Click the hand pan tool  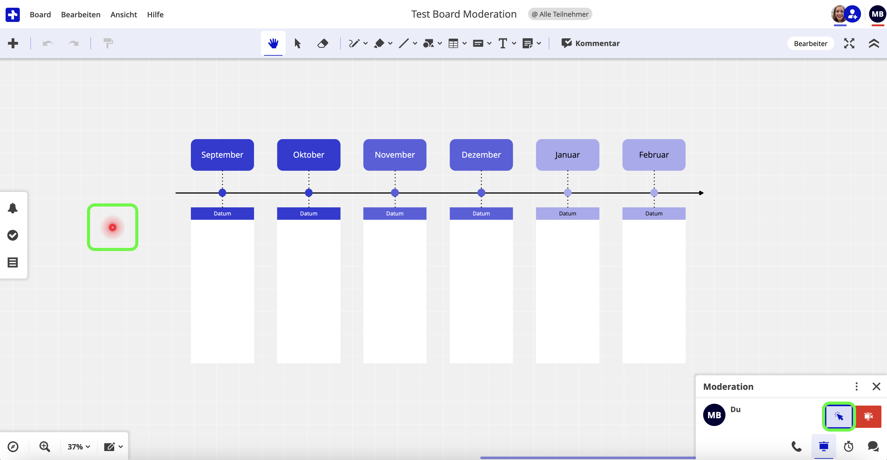(273, 43)
